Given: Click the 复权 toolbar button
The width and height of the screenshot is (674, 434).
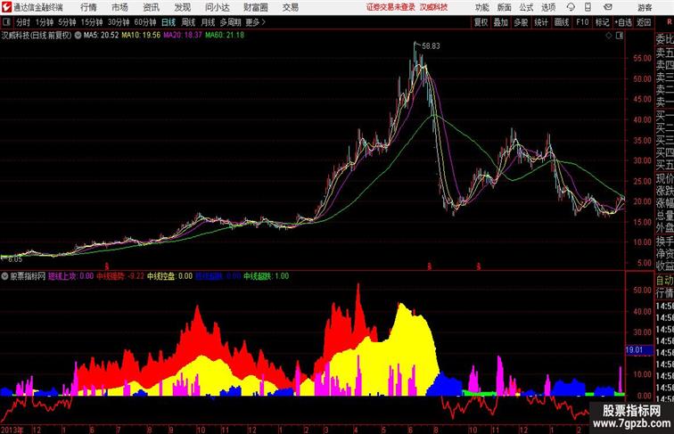Looking at the screenshot, I should click(481, 22).
